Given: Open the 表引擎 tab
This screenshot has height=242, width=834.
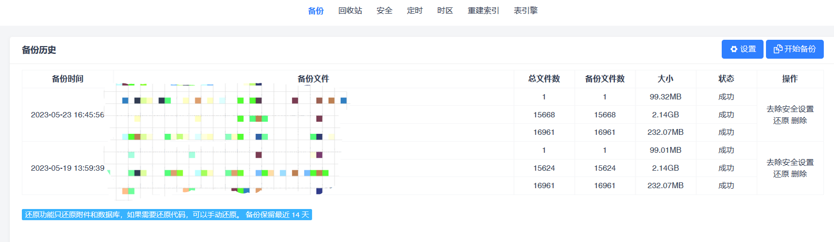Looking at the screenshot, I should (x=526, y=11).
